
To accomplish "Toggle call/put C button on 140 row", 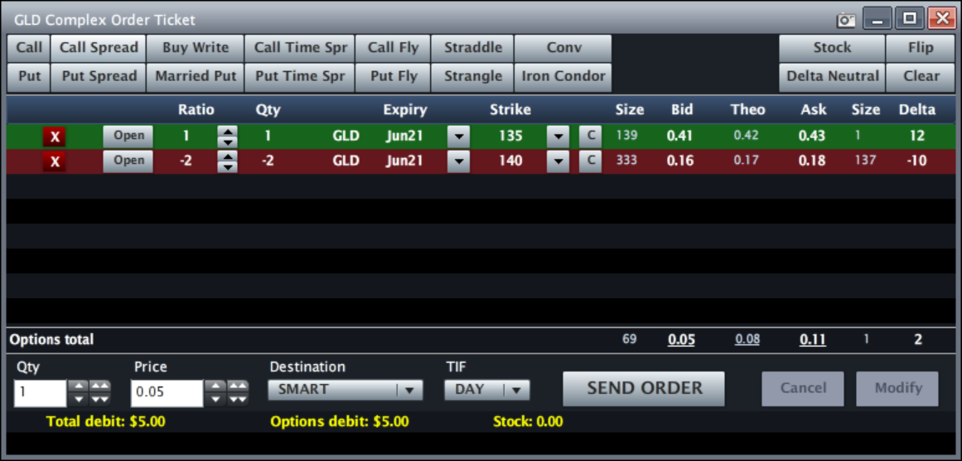I will pos(590,161).
